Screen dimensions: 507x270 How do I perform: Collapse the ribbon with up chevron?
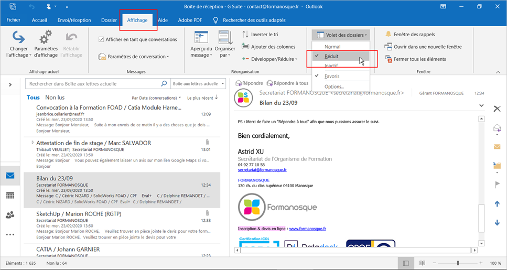coord(498,72)
